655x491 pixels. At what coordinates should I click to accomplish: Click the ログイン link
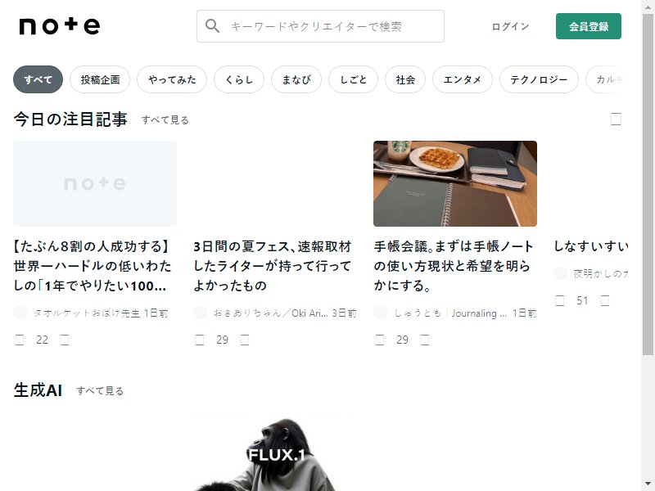(x=510, y=26)
